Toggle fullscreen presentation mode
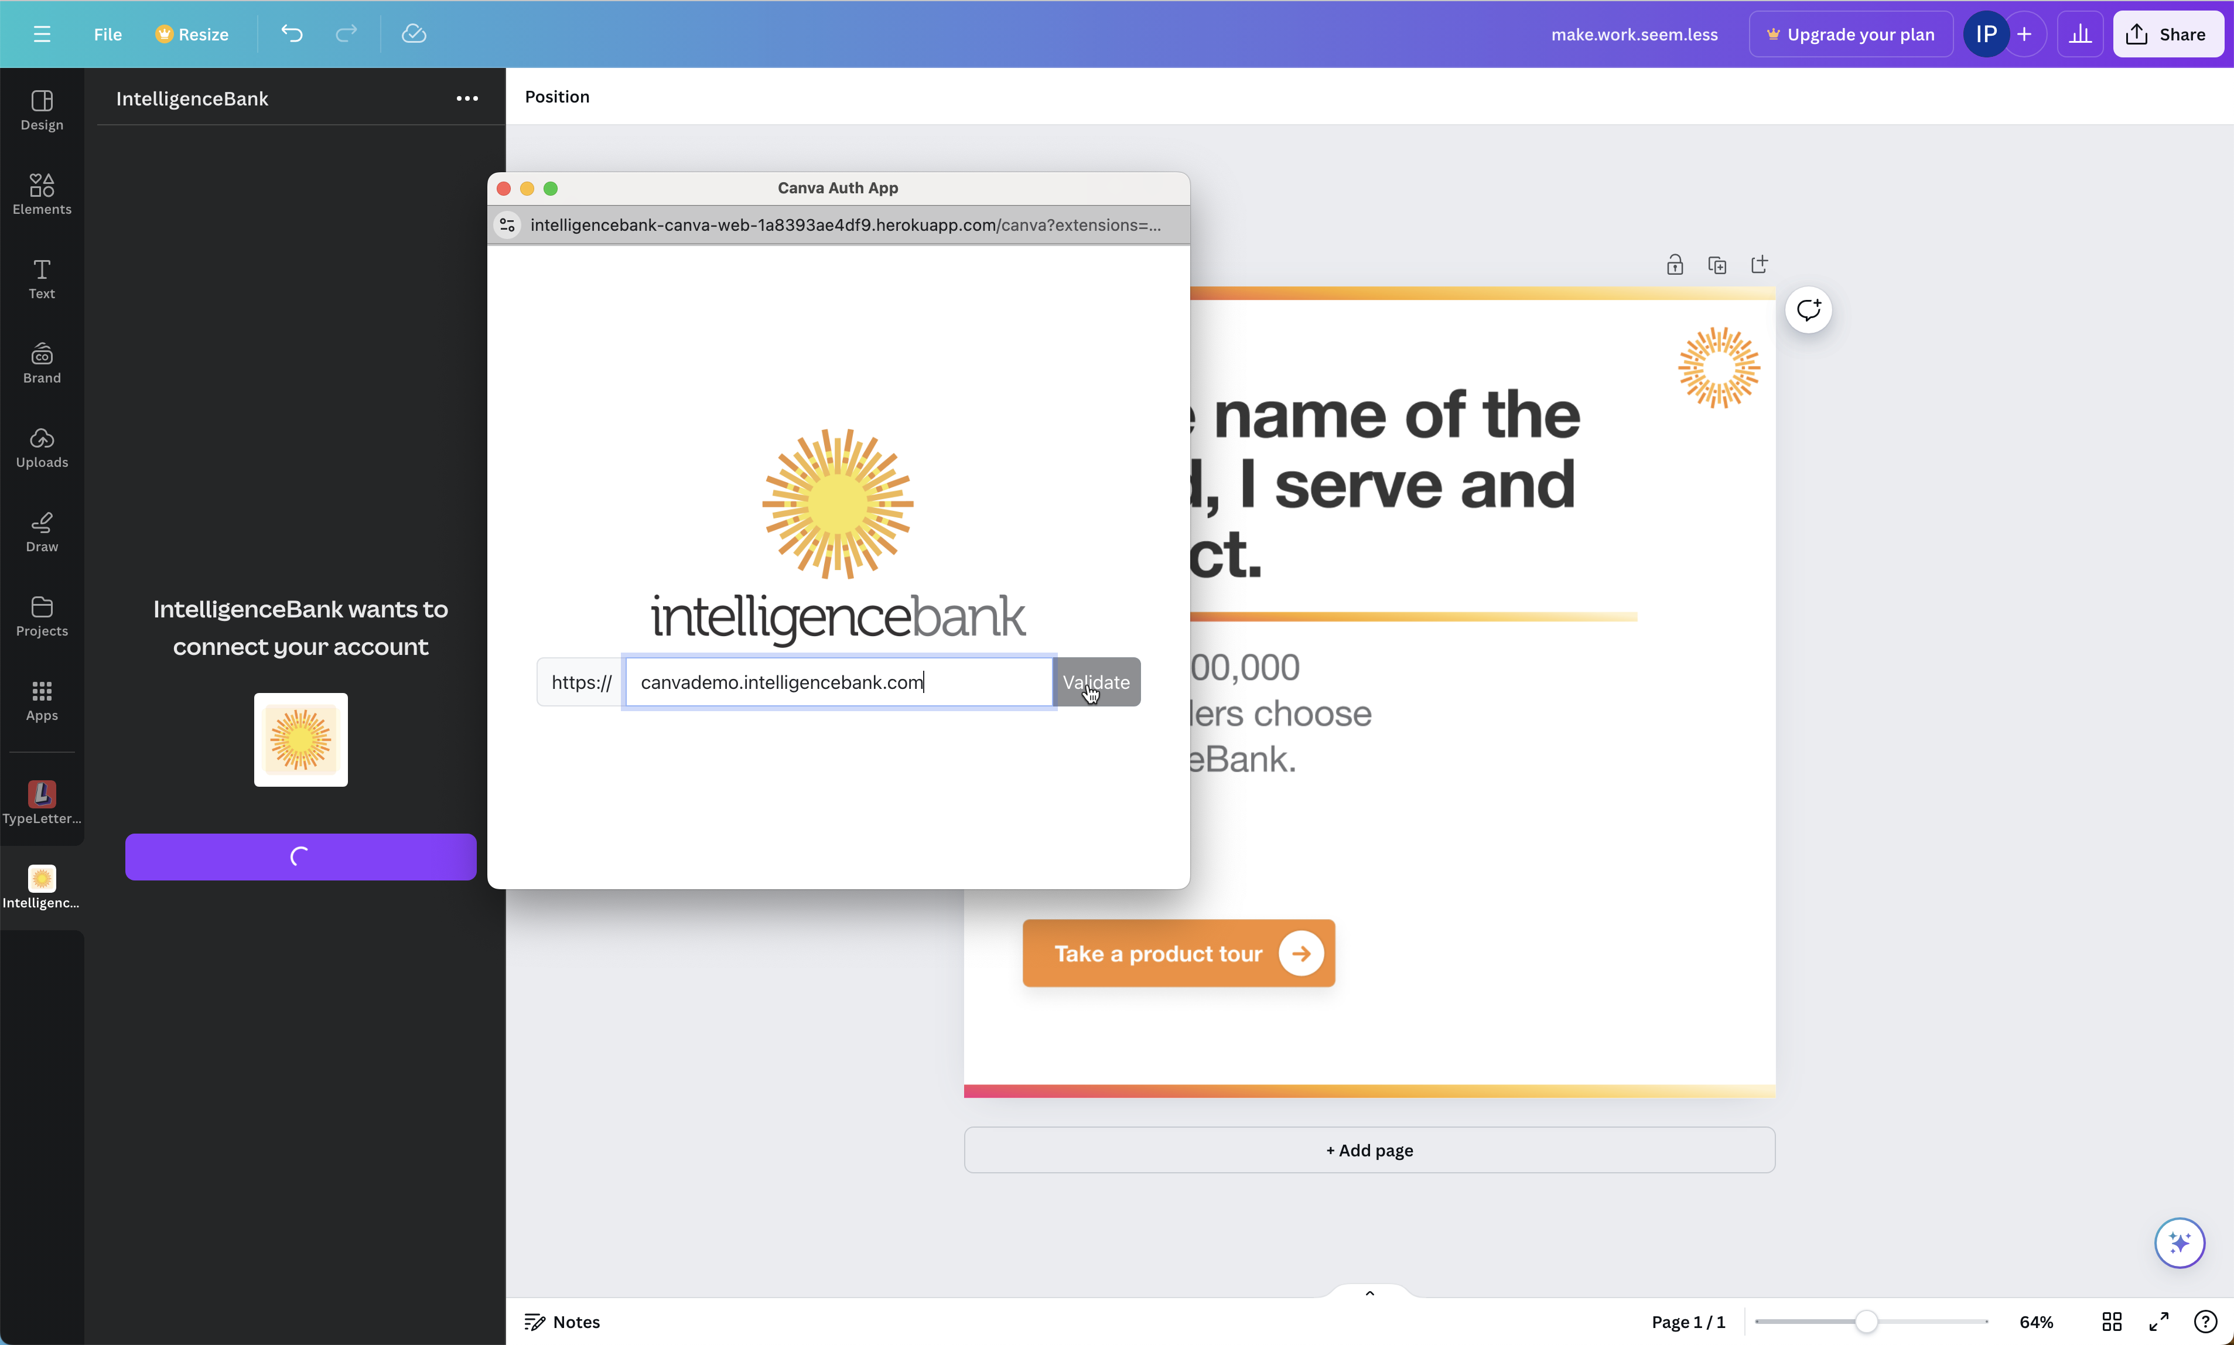The height and width of the screenshot is (1345, 2234). point(2159,1322)
